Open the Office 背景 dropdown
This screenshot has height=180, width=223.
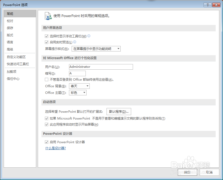point(79,86)
